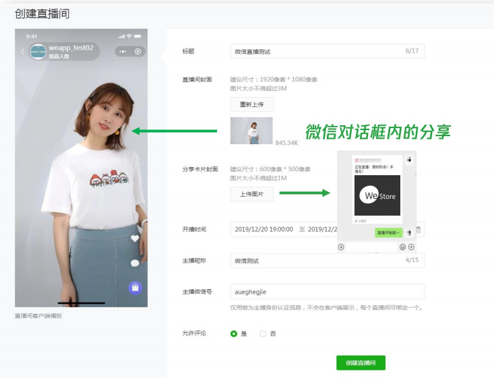Image resolution: width=494 pixels, height=378 pixels.
Task: Click the emoji icon in chat preview
Action: [x=402, y=247]
